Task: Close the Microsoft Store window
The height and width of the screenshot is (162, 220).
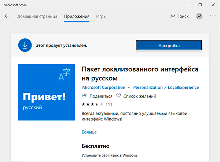Action: (x=213, y=5)
